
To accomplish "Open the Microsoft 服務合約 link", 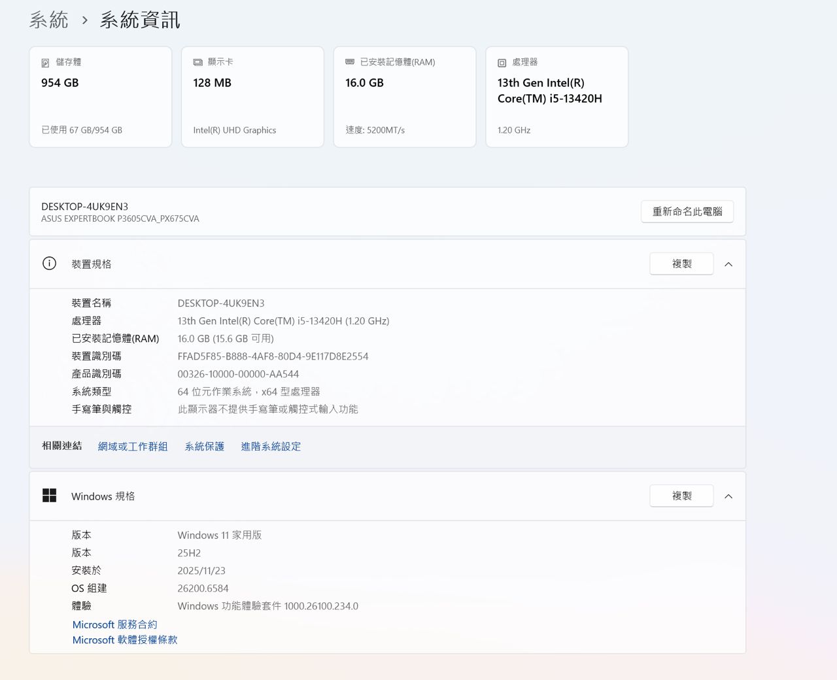I will (x=114, y=625).
